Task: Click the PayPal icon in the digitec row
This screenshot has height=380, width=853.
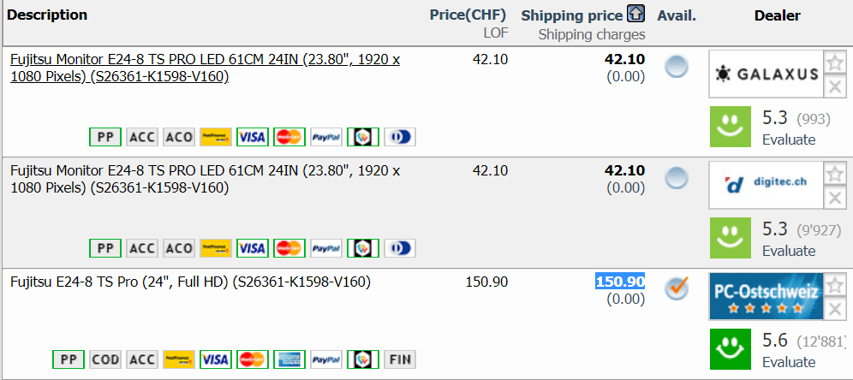Action: 326,247
